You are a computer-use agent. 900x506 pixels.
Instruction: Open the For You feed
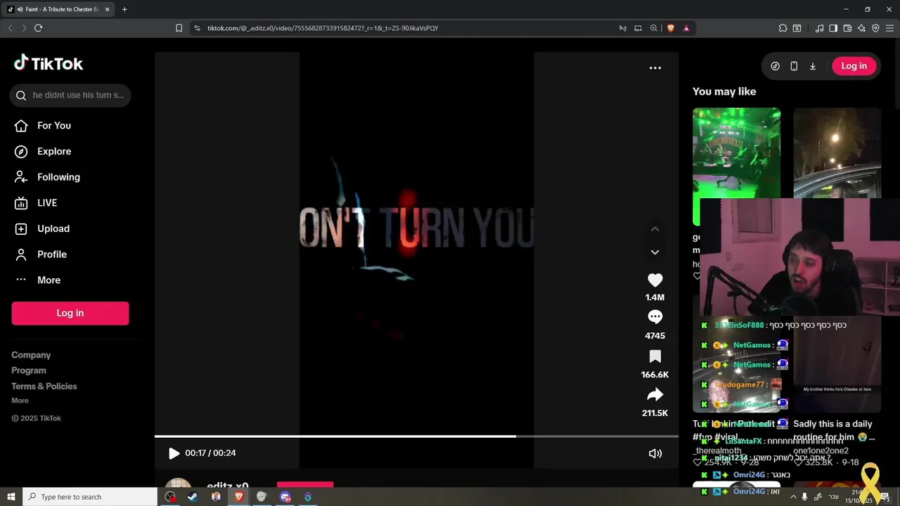43,125
